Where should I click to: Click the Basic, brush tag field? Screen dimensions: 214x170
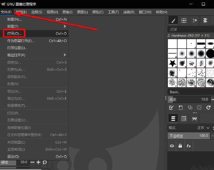coord(191,92)
